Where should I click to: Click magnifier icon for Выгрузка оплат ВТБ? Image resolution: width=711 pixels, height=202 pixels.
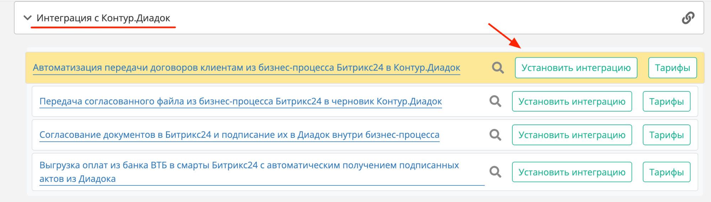click(x=495, y=172)
